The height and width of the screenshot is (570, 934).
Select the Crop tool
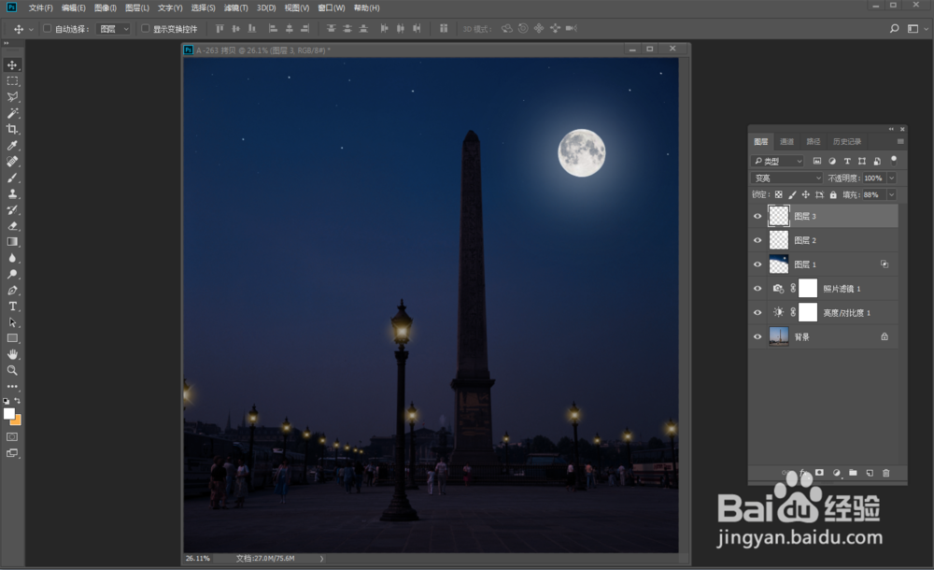(12, 129)
